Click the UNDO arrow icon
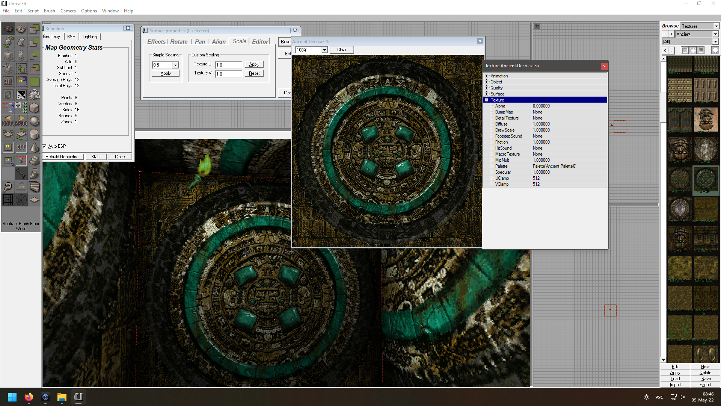The width and height of the screenshot is (721, 406). pos(8,120)
